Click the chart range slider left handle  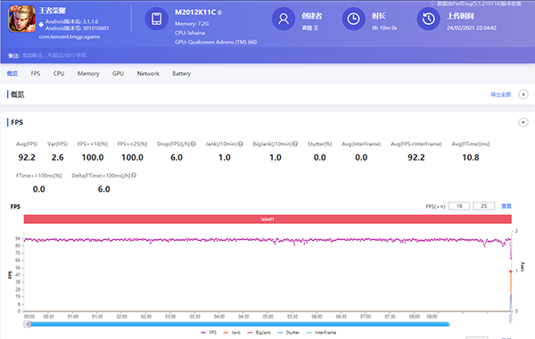28,324
